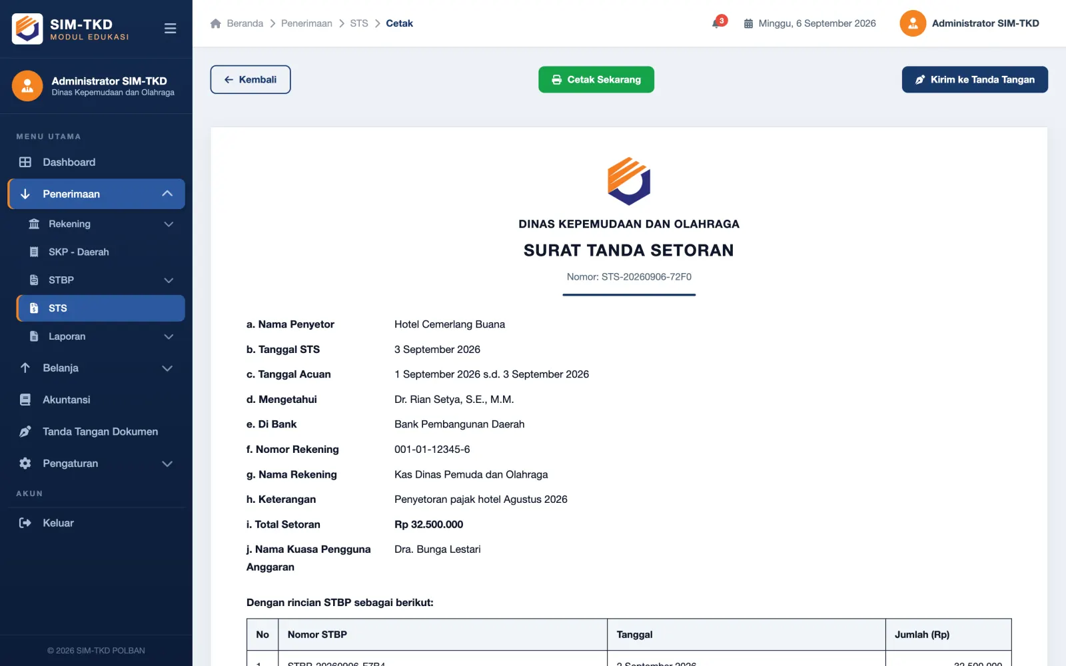The width and height of the screenshot is (1066, 666).
Task: Open the Dashboard menu item
Action: point(97,162)
